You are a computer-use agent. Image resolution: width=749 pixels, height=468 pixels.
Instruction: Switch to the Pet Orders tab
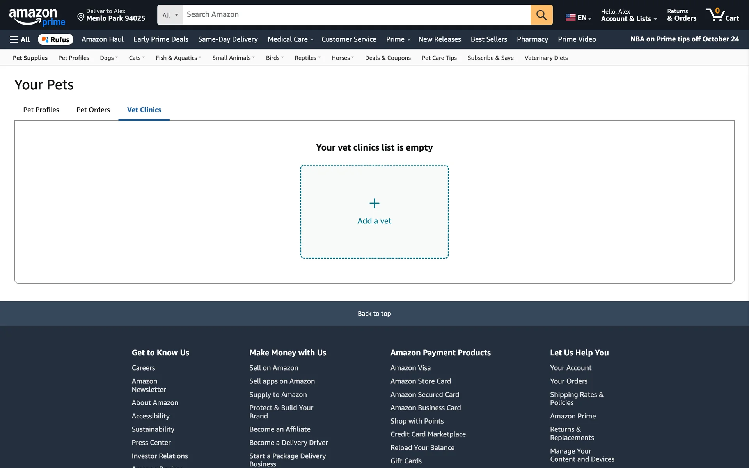93,110
